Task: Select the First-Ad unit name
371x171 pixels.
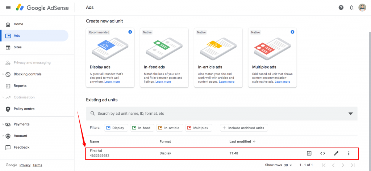Action: tap(96, 151)
